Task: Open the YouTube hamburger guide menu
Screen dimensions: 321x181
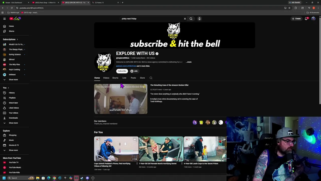Action: pyautogui.click(x=4, y=19)
